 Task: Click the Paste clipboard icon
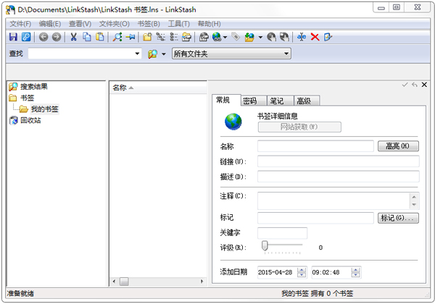(x=99, y=37)
